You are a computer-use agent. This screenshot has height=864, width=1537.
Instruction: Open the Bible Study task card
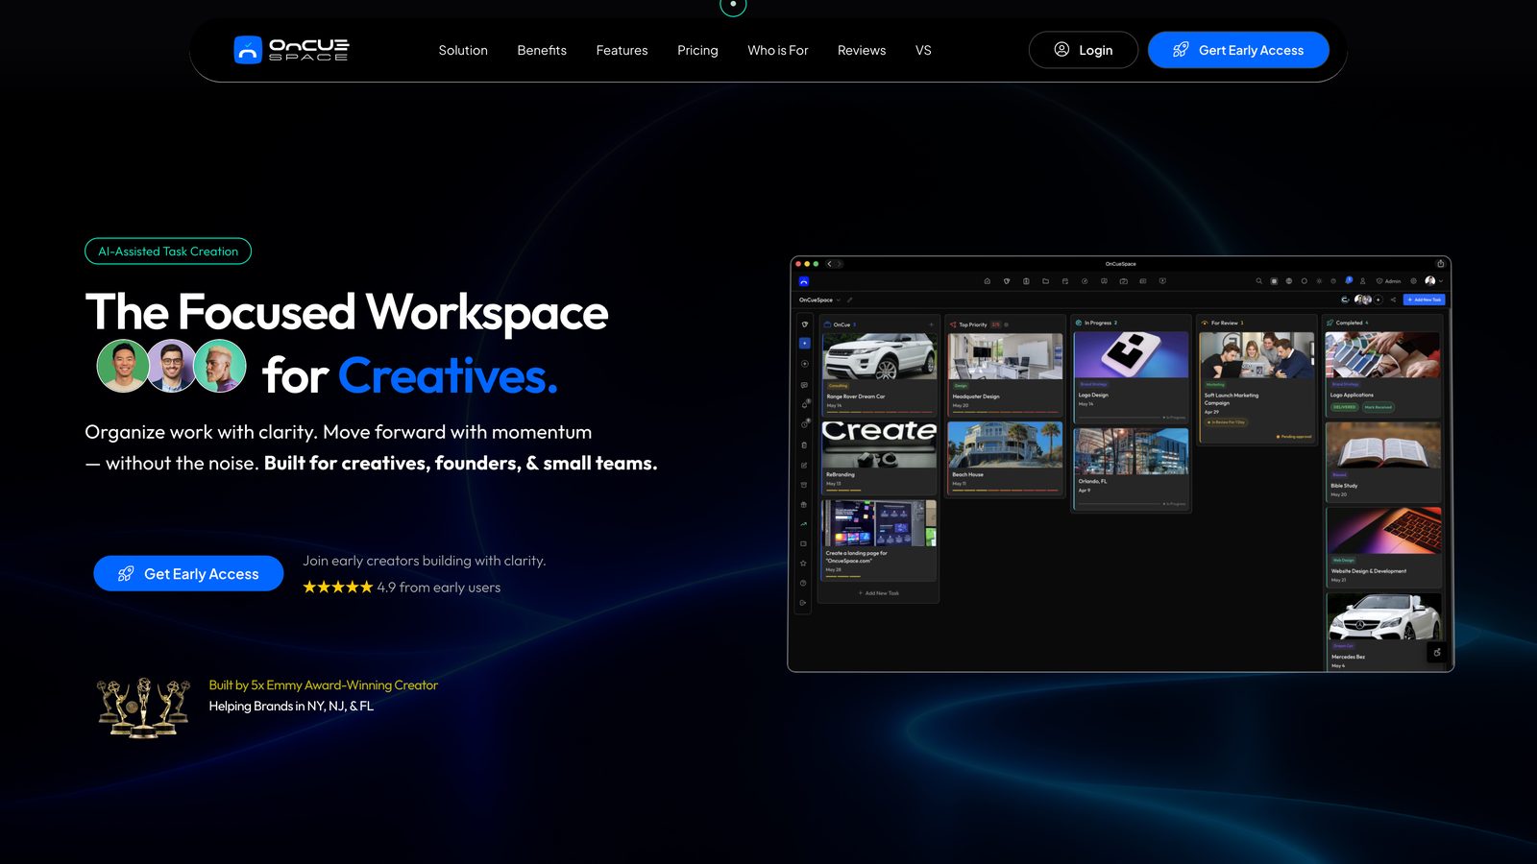pos(1382,462)
